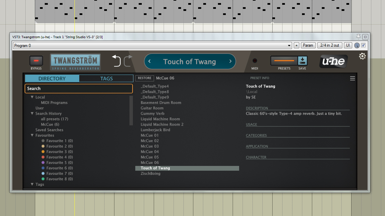The width and height of the screenshot is (385, 216).
Task: Click the Save preset download icon
Action: [303, 61]
